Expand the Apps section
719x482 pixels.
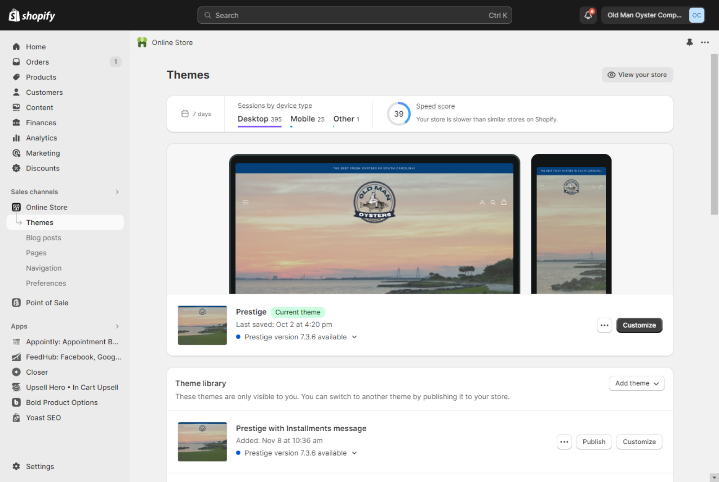117,326
